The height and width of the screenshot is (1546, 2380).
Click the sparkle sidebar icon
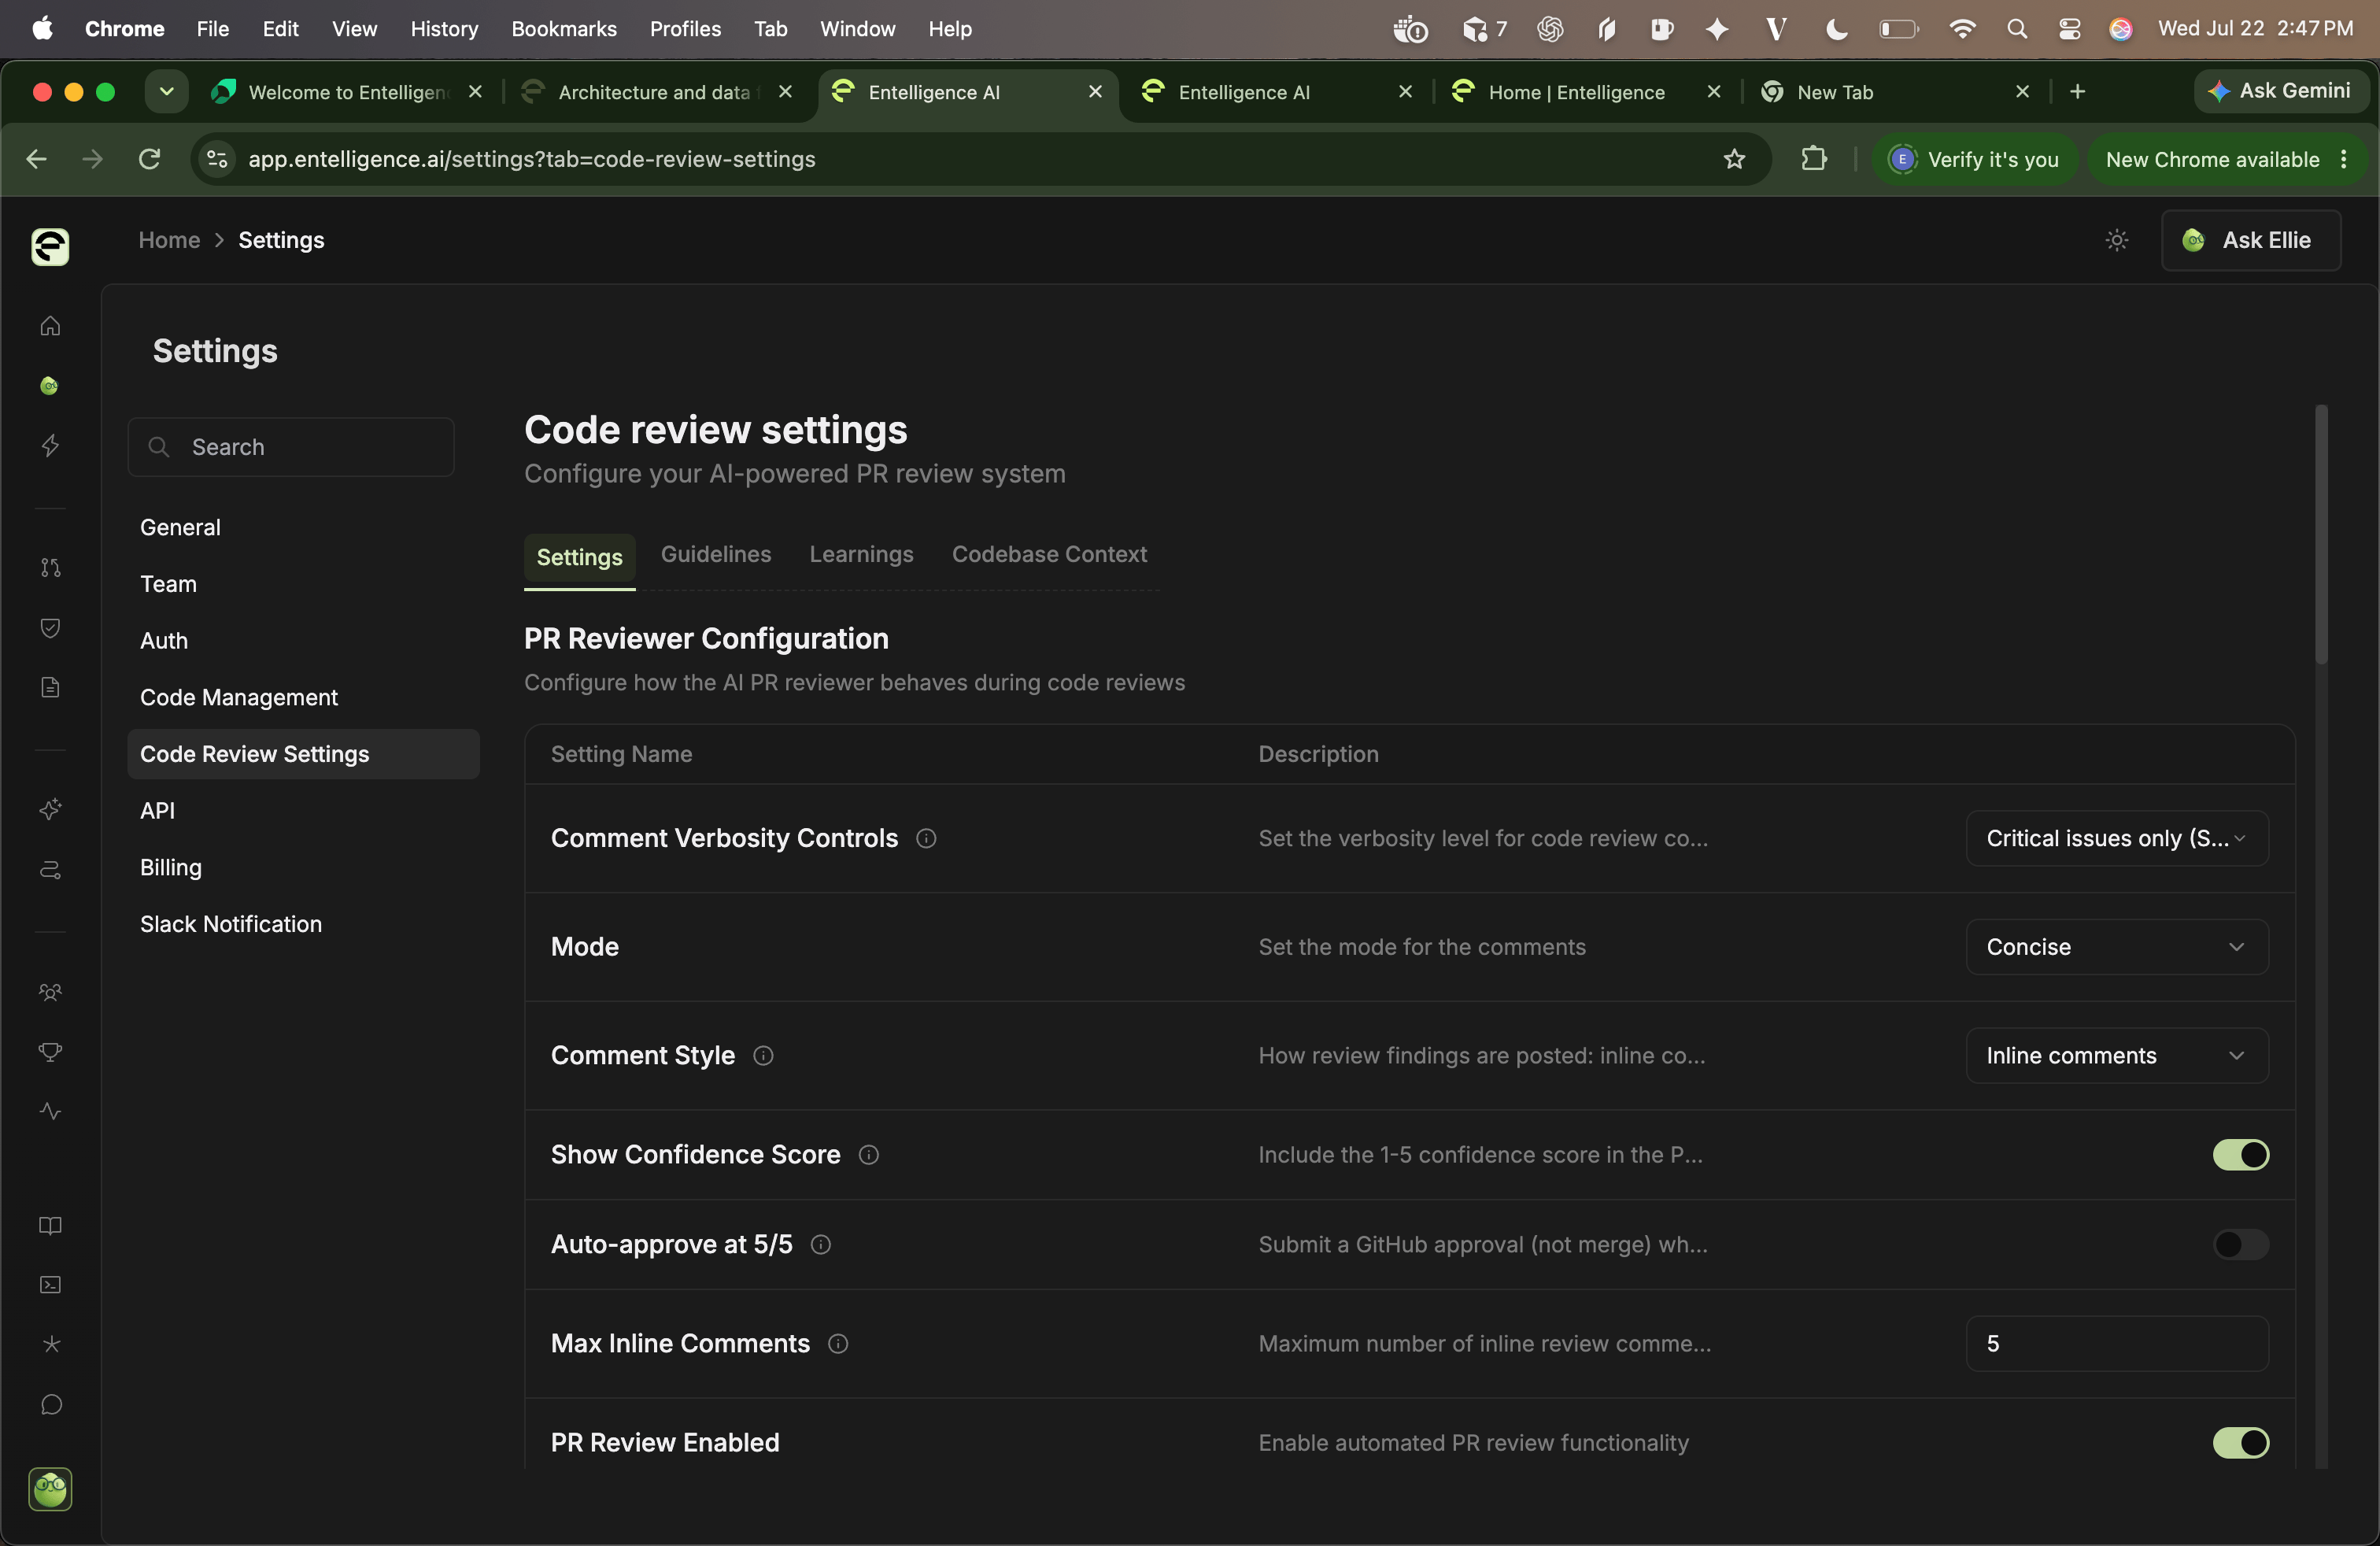[x=50, y=809]
